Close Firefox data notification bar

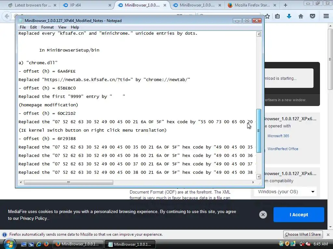[x=328, y=235]
